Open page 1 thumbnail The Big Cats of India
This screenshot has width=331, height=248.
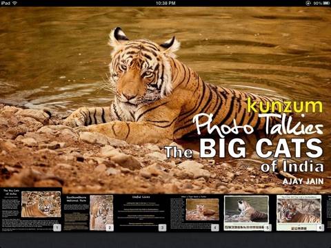[x=31, y=210]
